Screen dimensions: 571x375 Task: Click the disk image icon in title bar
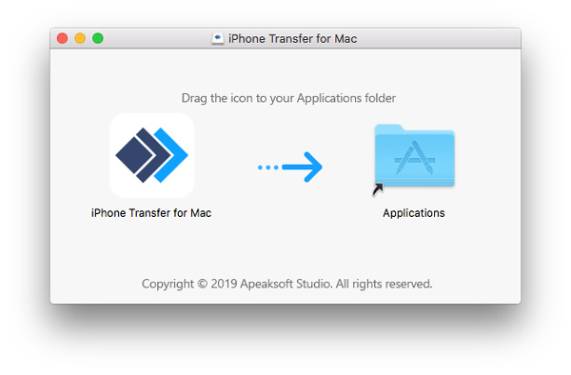click(x=217, y=38)
